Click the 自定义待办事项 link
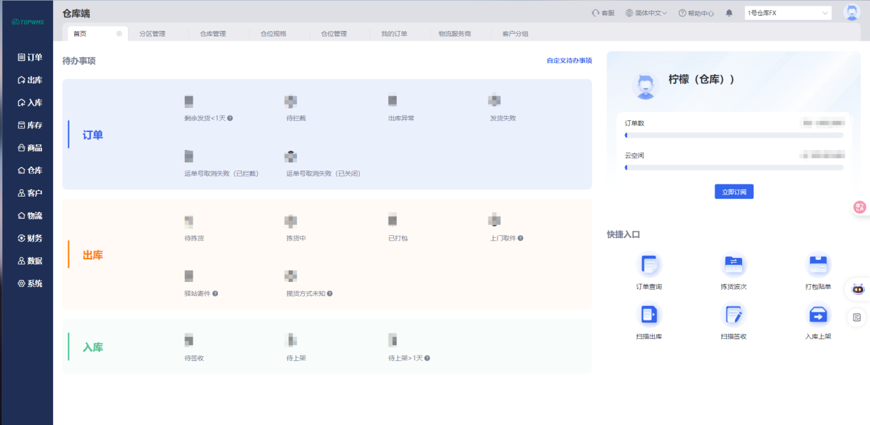870x425 pixels. 569,61
